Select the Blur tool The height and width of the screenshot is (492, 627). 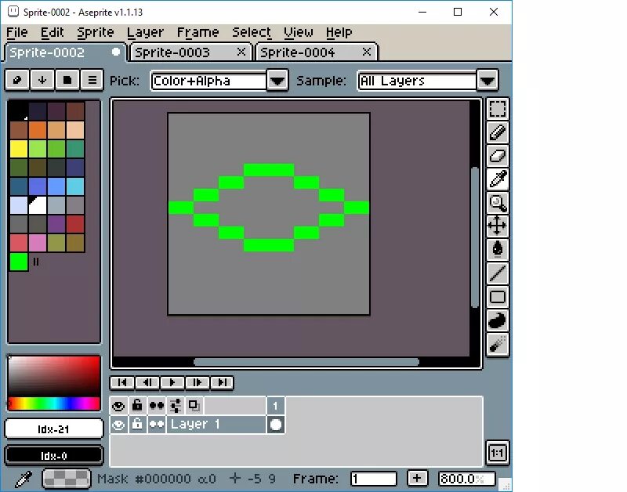coord(498,344)
